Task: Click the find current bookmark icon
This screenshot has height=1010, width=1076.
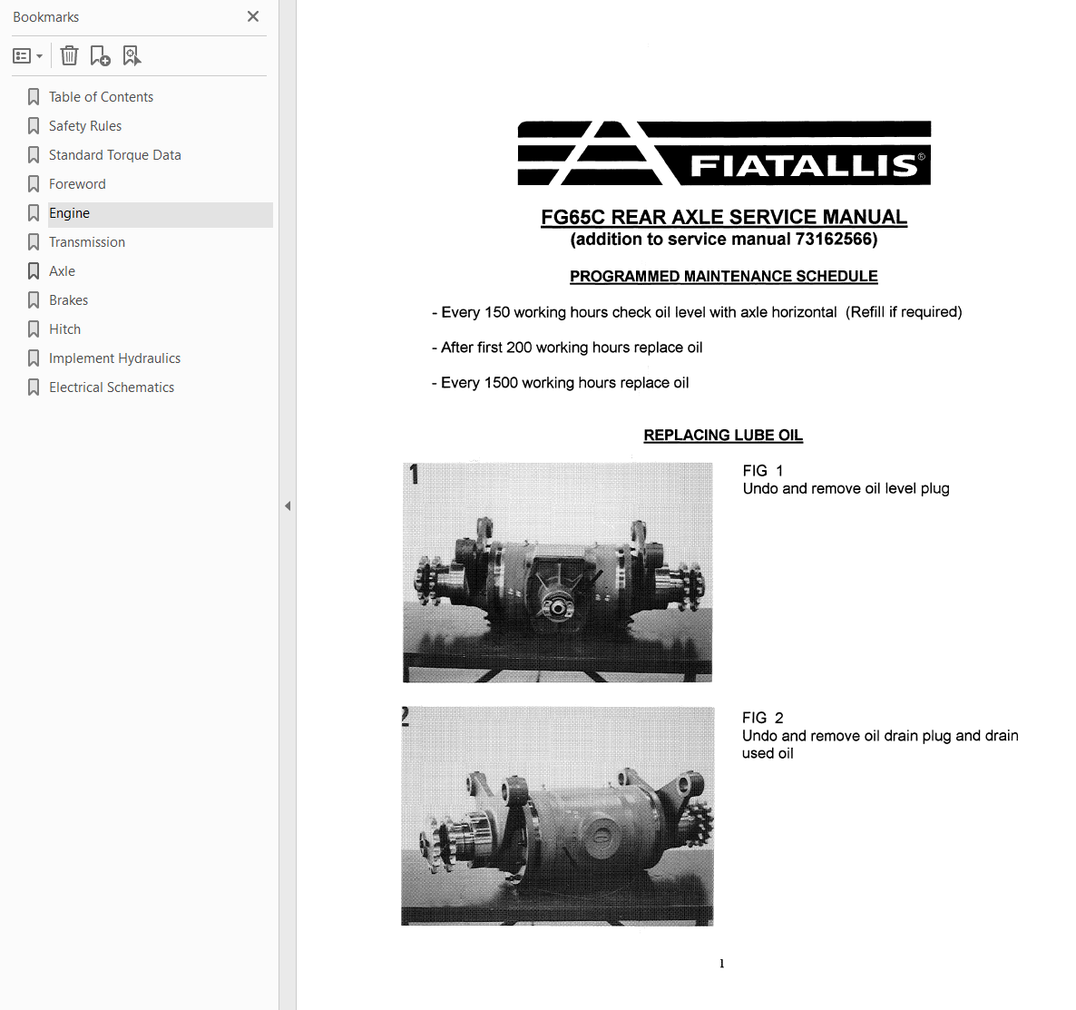Action: (132, 55)
